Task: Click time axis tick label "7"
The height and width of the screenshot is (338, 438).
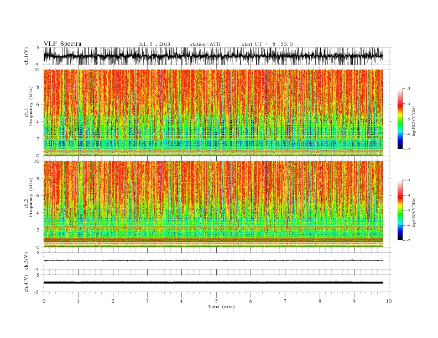Action: click(285, 301)
